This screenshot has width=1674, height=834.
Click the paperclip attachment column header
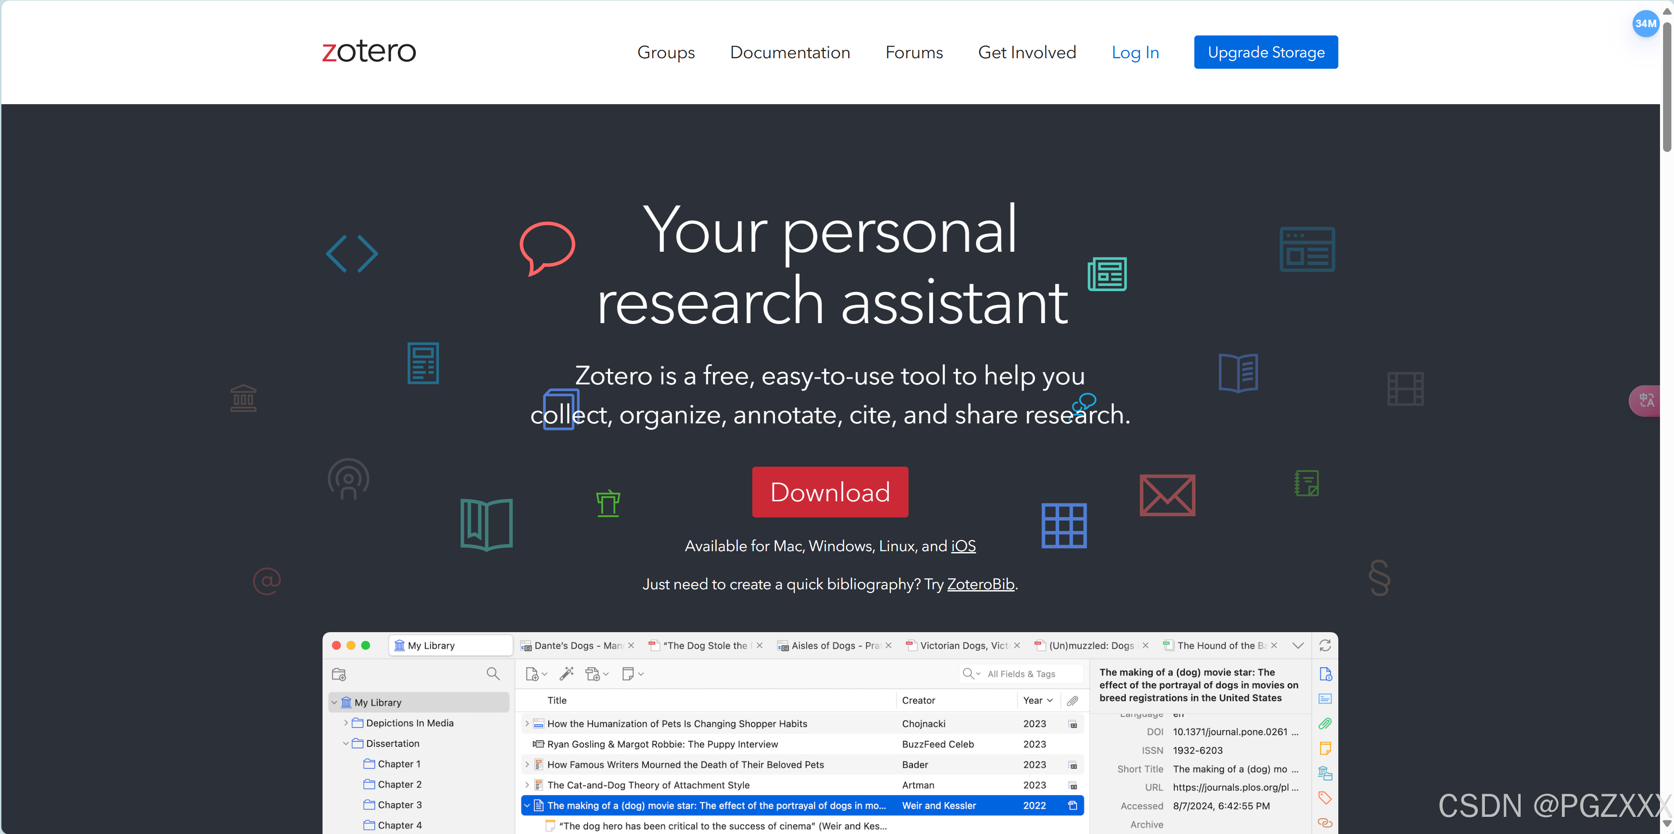click(x=1073, y=700)
